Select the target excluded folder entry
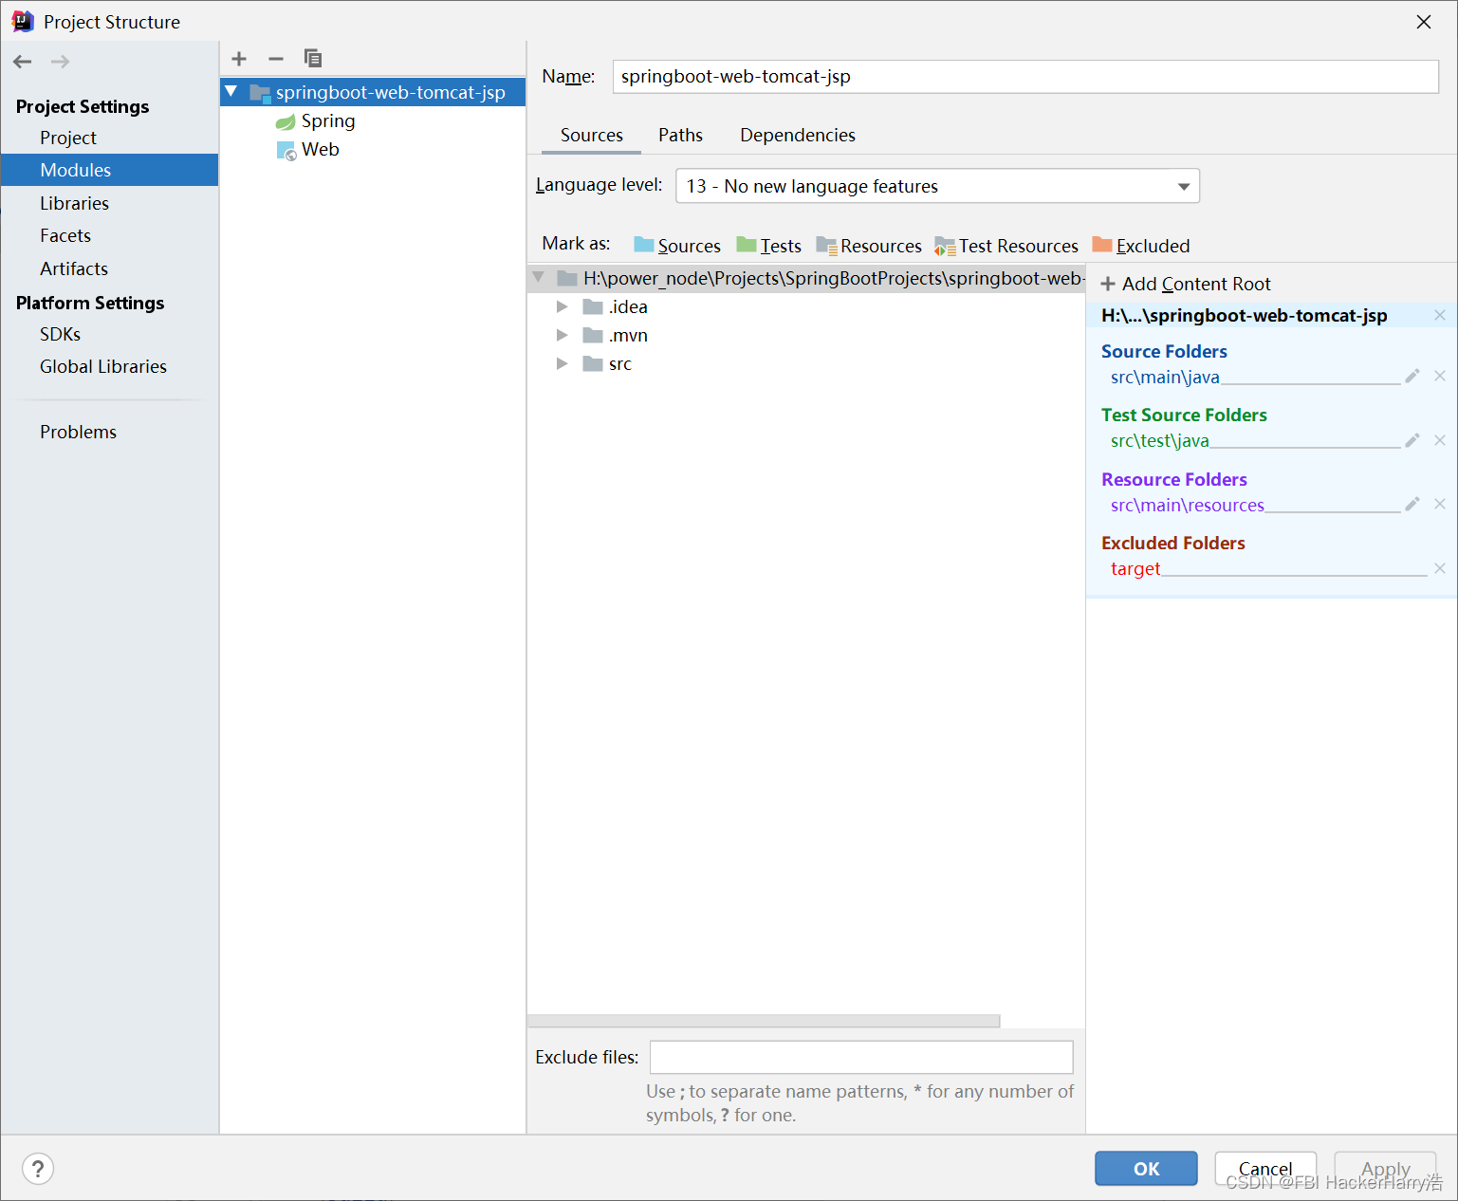The width and height of the screenshot is (1458, 1201). click(1135, 568)
